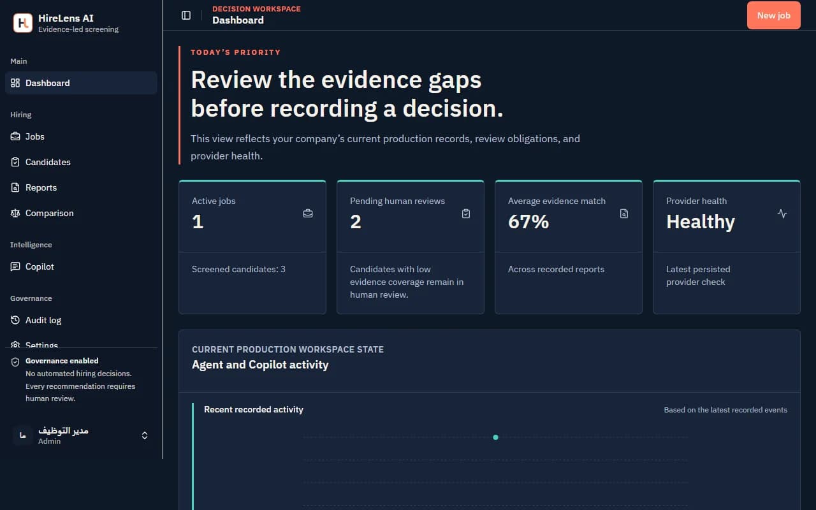
Task: Click the 'Healthy' provider status value
Action: [701, 222]
